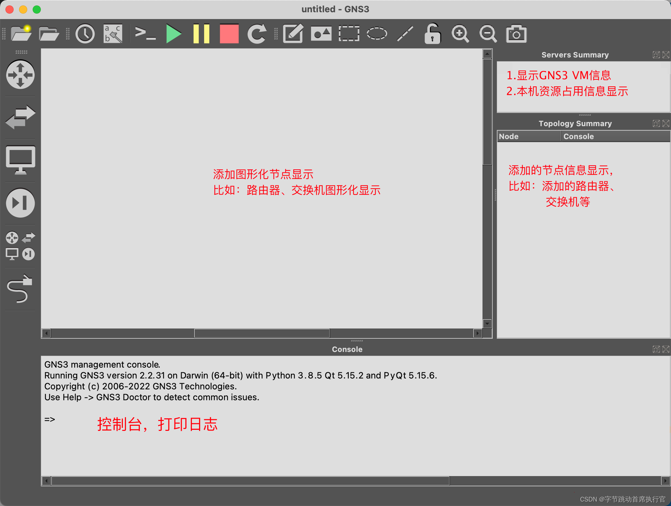The width and height of the screenshot is (671, 506).
Task: Click canvas horizontal scrollbar right arrow
Action: (477, 333)
